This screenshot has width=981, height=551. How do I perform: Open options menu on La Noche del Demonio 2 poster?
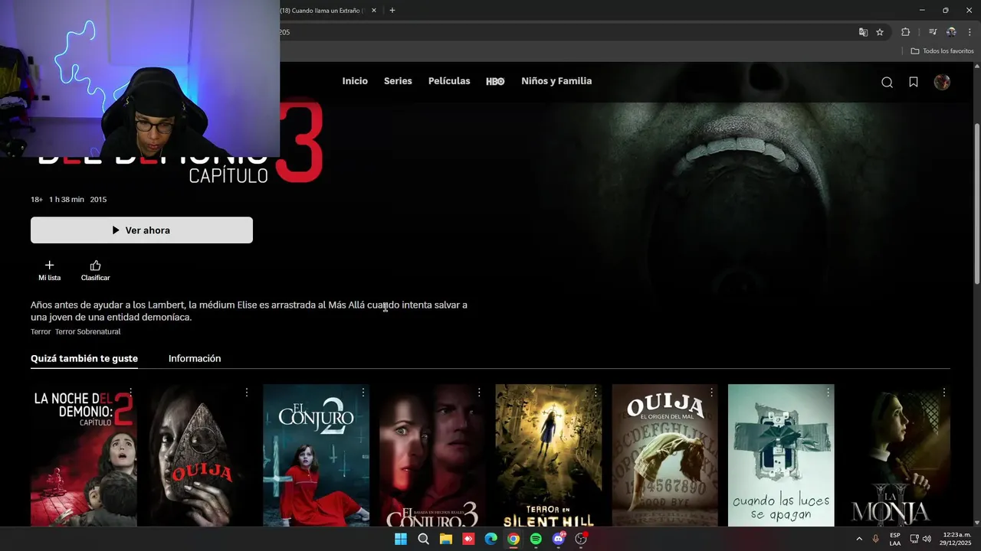131,392
